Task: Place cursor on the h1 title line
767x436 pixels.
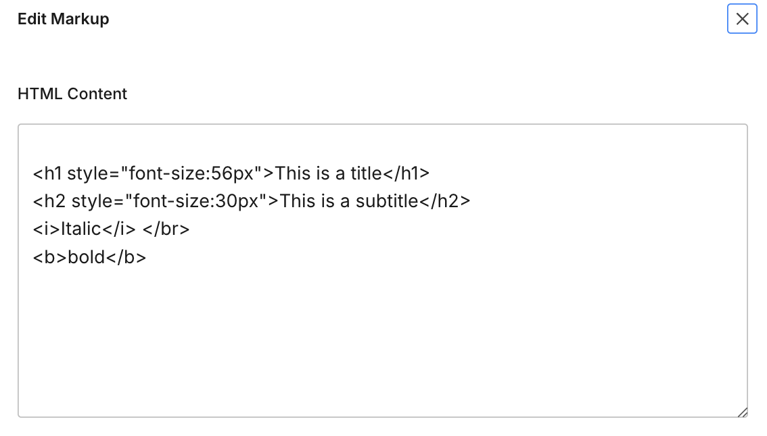Action: pyautogui.click(x=230, y=173)
